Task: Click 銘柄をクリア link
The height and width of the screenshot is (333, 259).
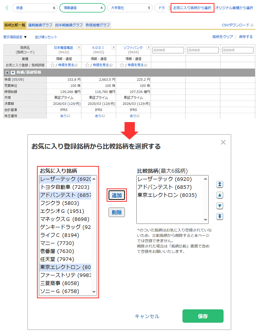Action: 223,37
